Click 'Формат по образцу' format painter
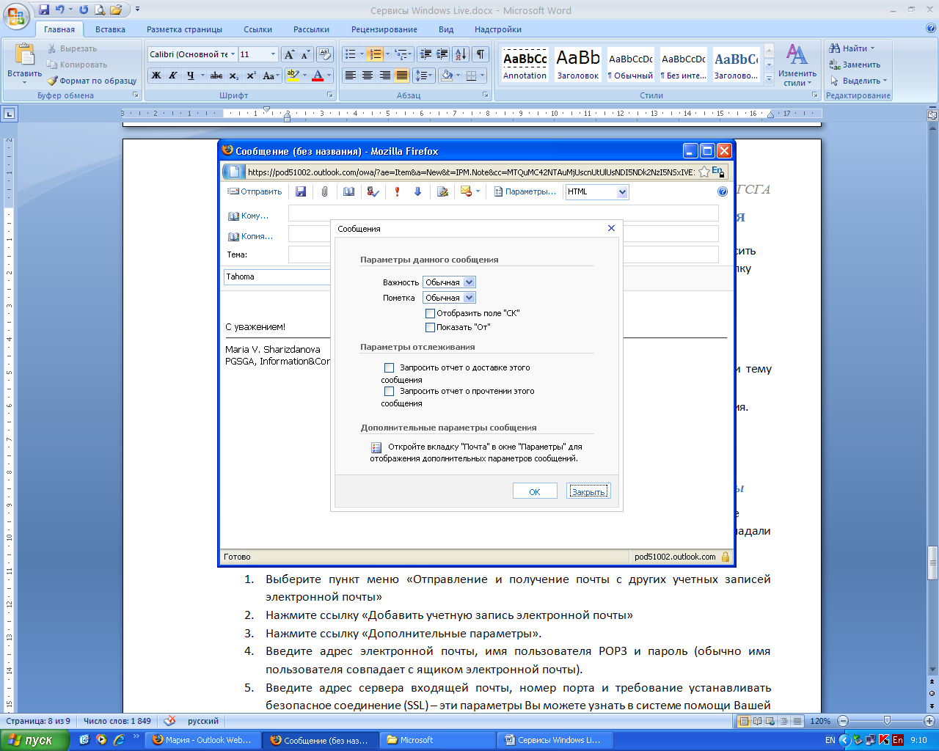 92,81
